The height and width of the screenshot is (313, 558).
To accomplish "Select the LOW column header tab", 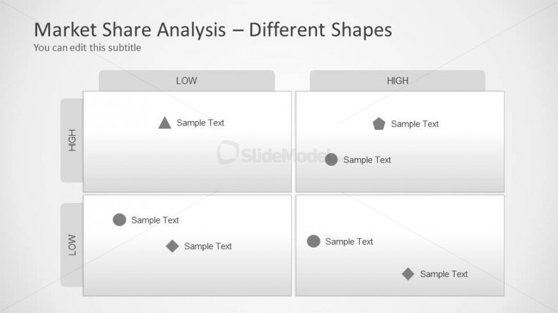I will [x=187, y=81].
